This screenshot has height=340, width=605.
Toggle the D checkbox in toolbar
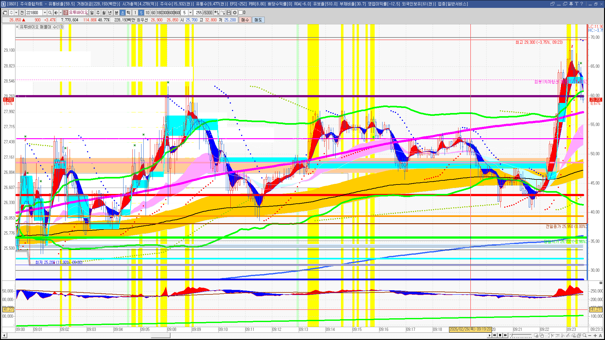click(241, 13)
